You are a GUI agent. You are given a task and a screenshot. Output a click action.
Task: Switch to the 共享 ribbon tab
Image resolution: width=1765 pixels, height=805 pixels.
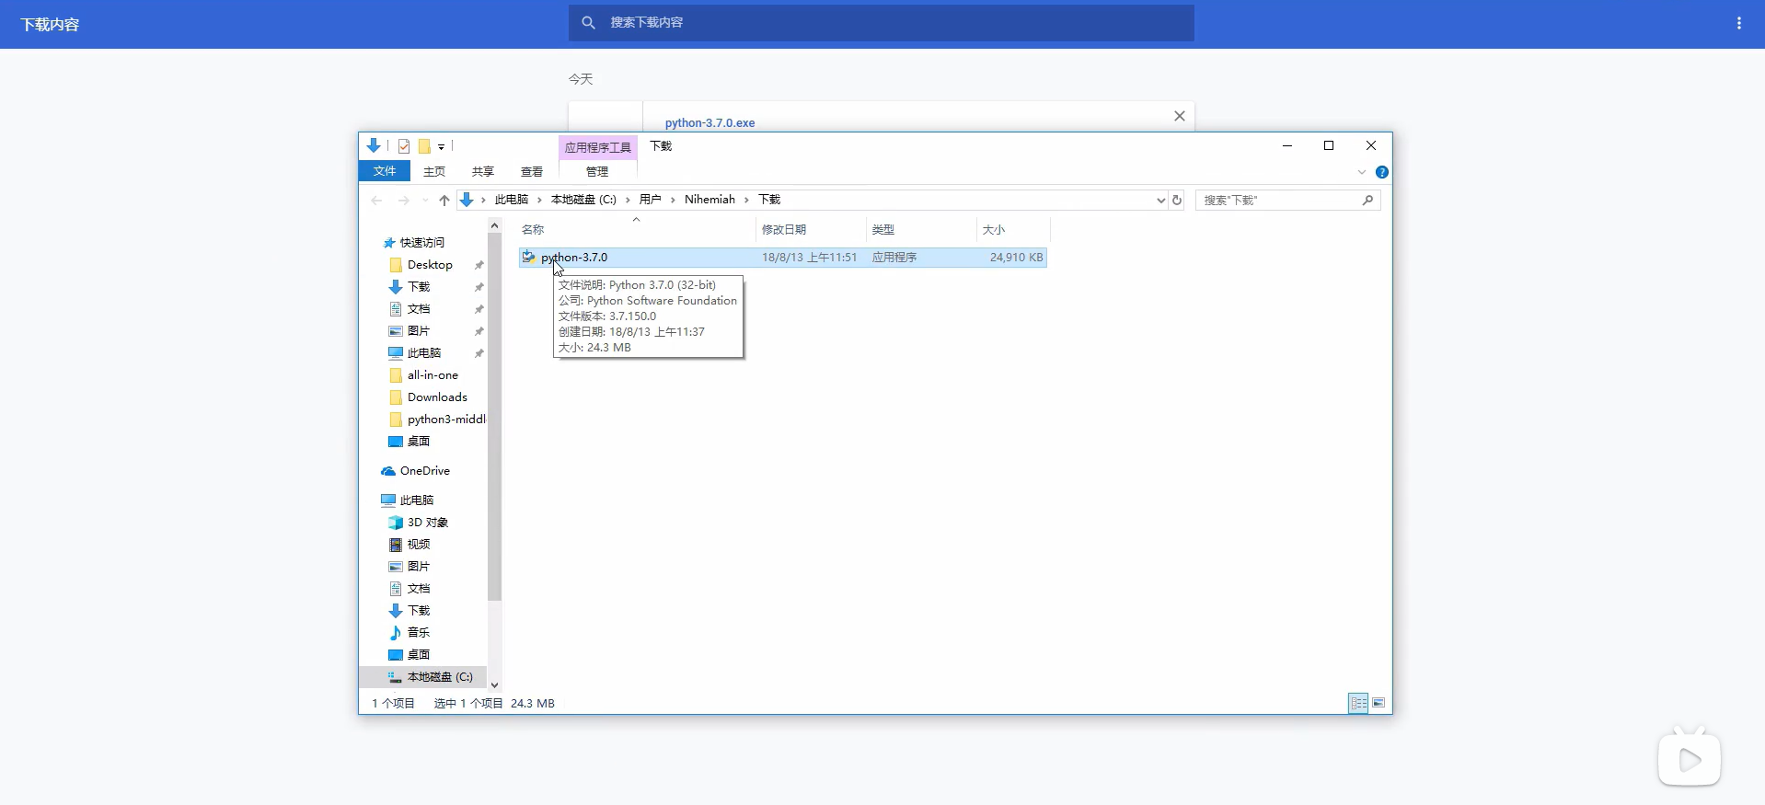coord(482,171)
